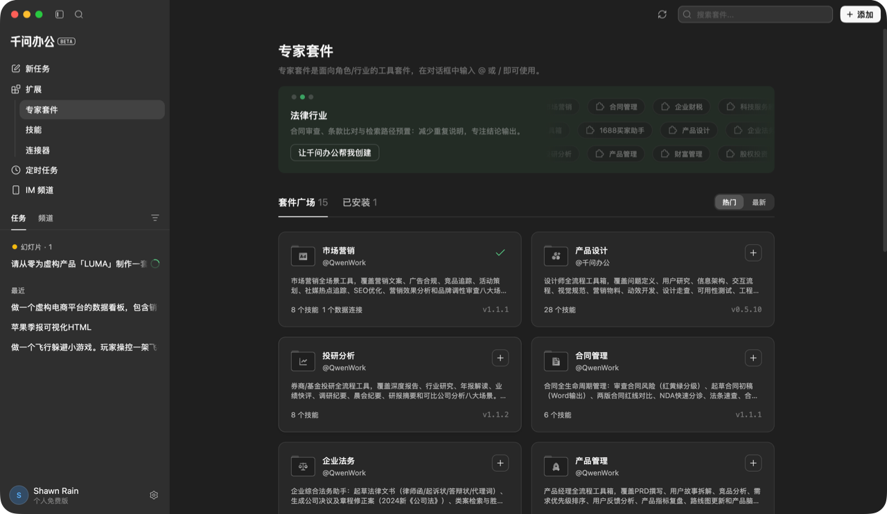Go to third banner carousel dot
This screenshot has height=514, width=887.
(x=310, y=97)
